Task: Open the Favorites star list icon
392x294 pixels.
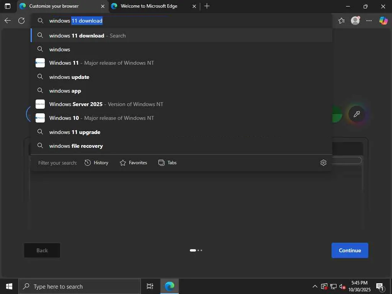Action: tap(341, 21)
